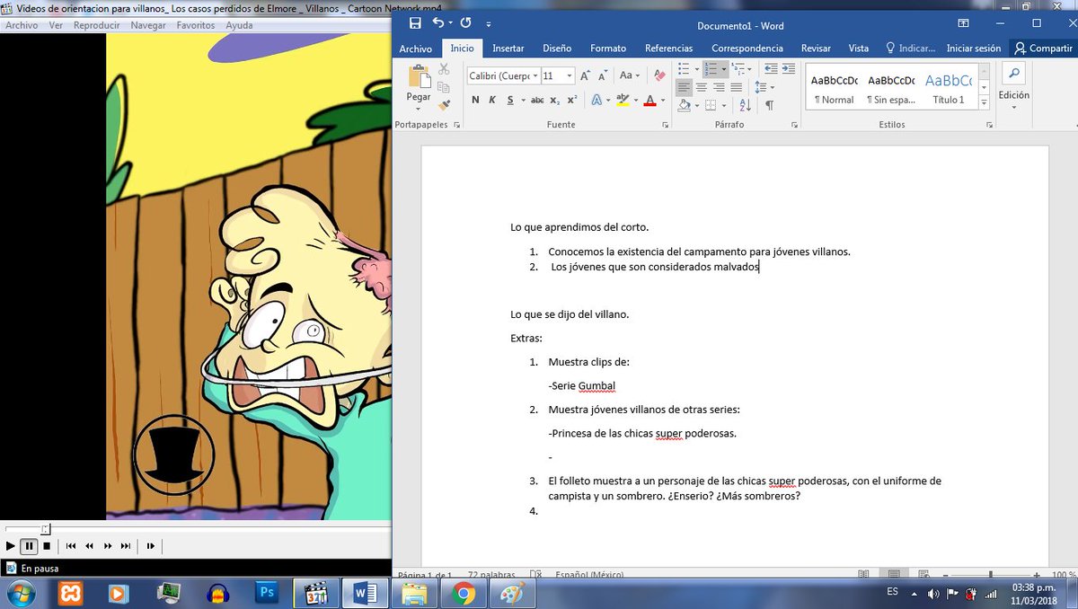Launch Photoshop from the taskbar
Screen dimensions: 1078x609
266,593
